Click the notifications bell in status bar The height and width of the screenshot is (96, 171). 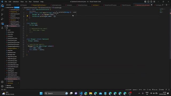(169, 90)
